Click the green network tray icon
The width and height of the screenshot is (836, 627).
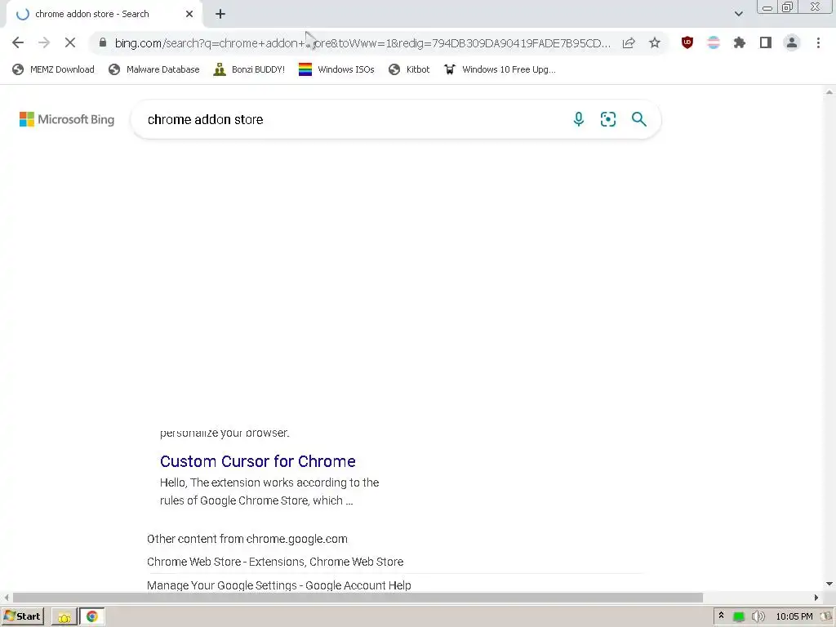coord(738,617)
